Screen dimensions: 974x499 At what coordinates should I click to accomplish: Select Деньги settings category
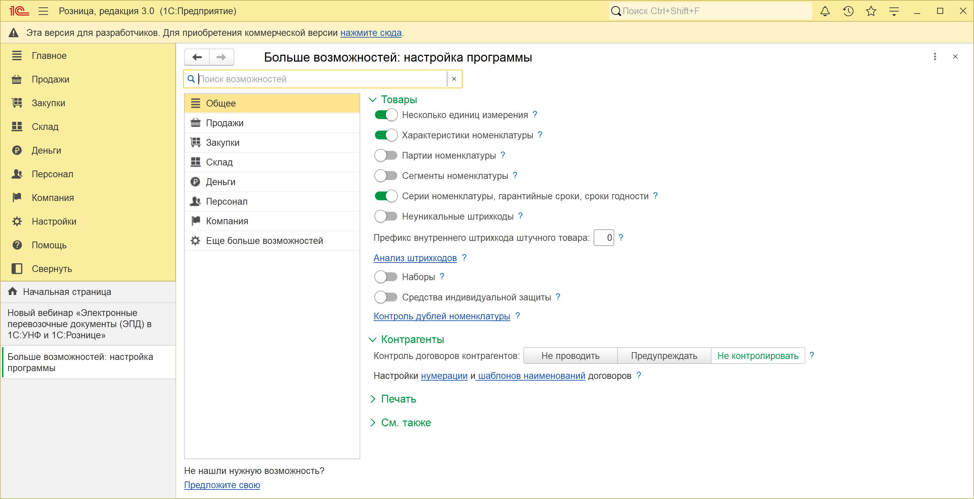coord(272,182)
